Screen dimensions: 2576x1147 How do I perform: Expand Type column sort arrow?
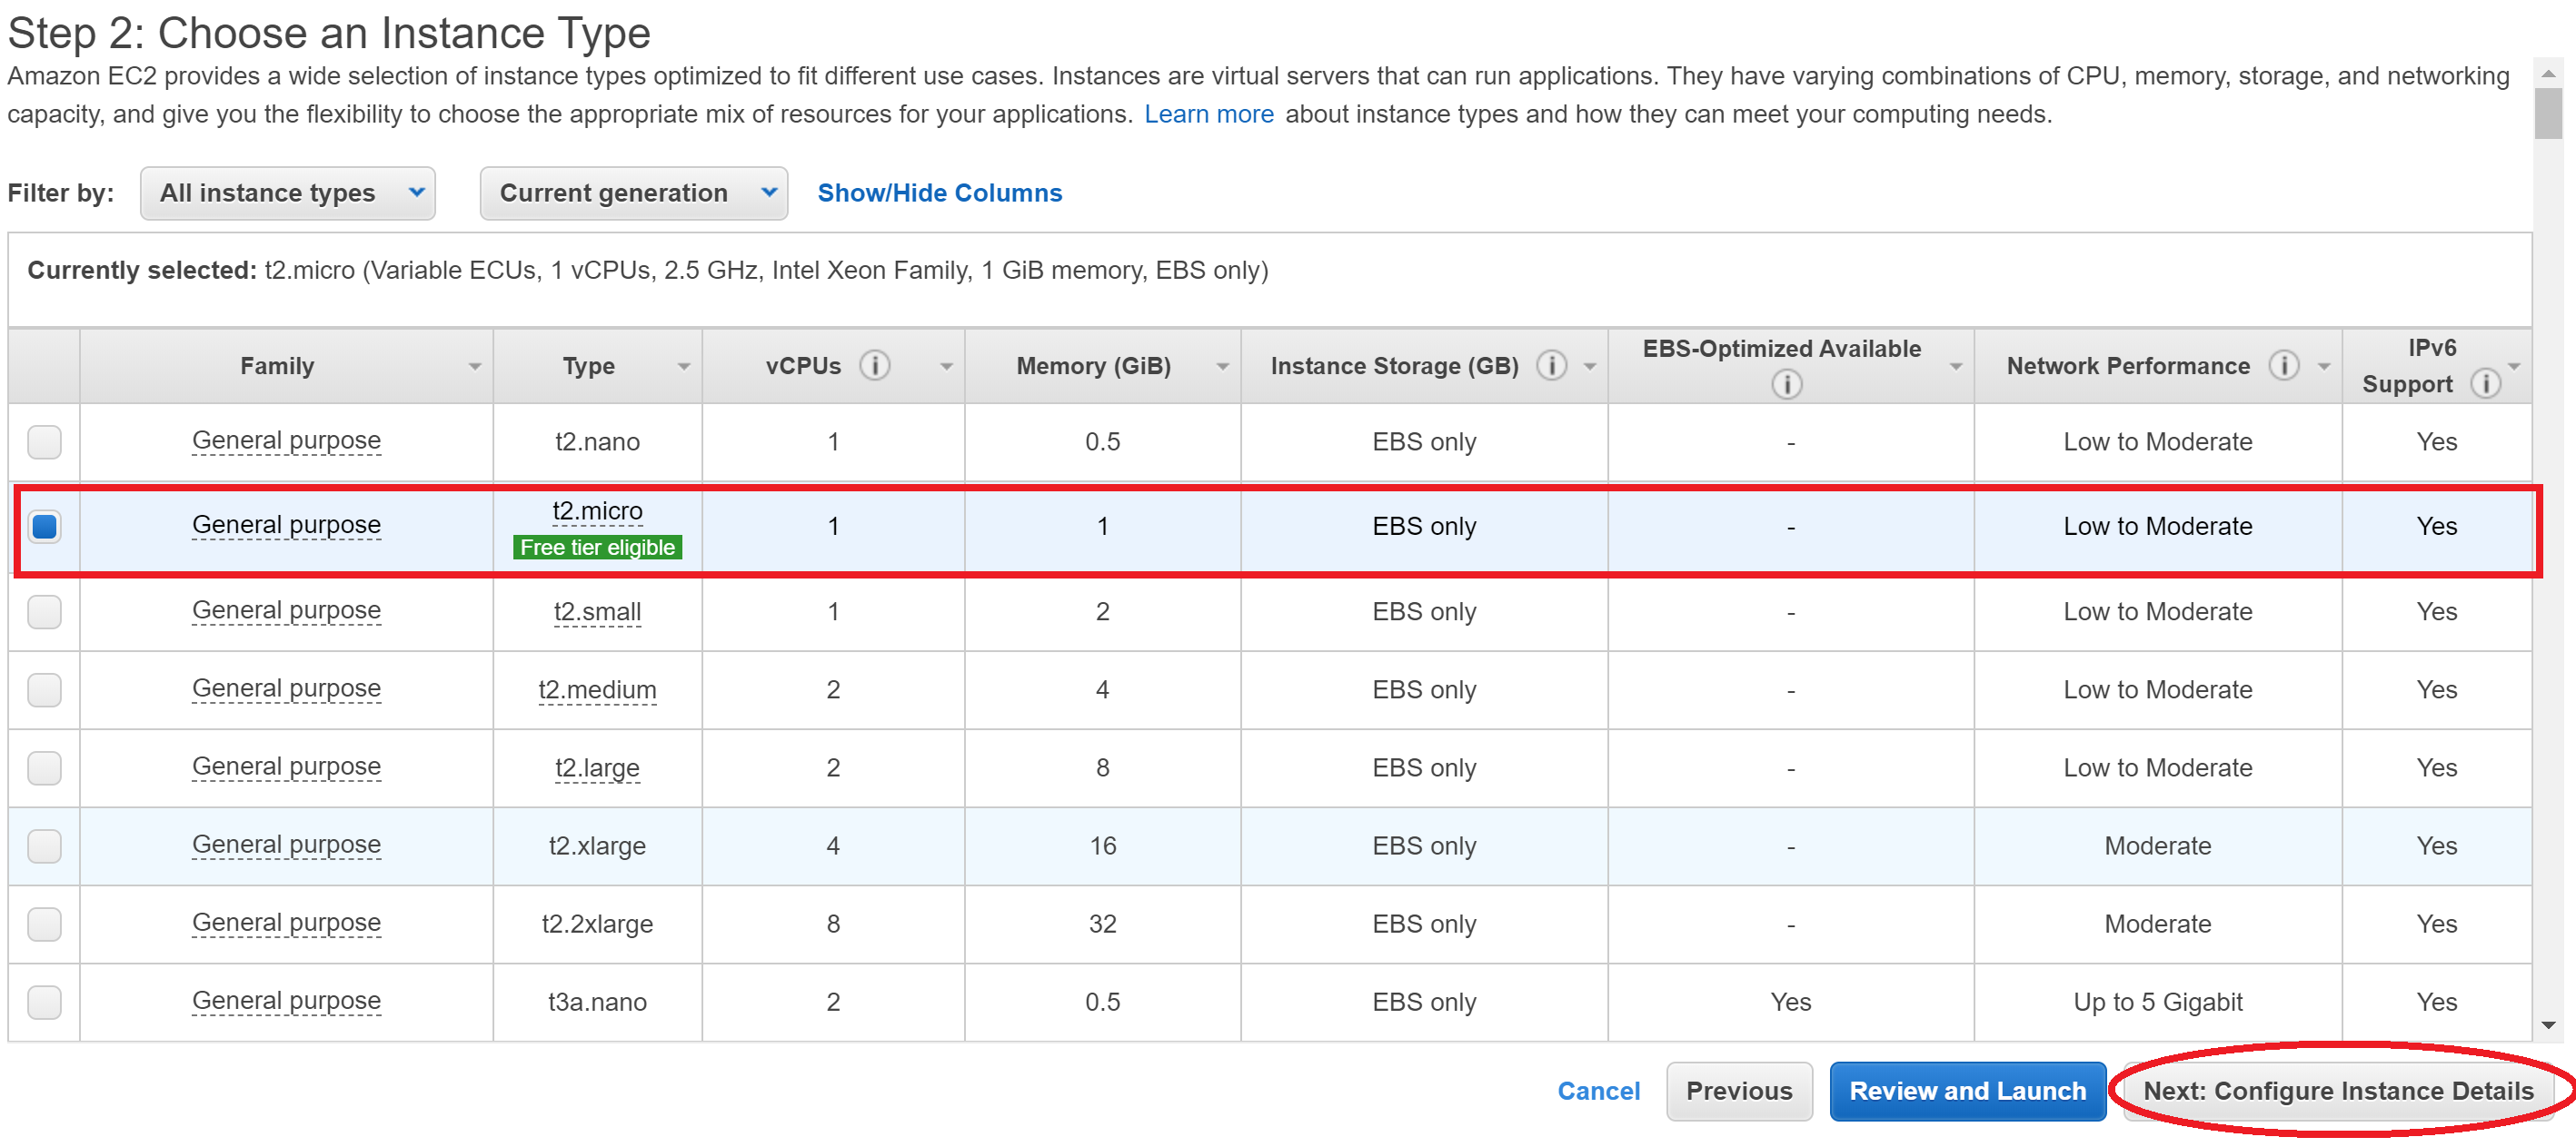click(x=684, y=368)
